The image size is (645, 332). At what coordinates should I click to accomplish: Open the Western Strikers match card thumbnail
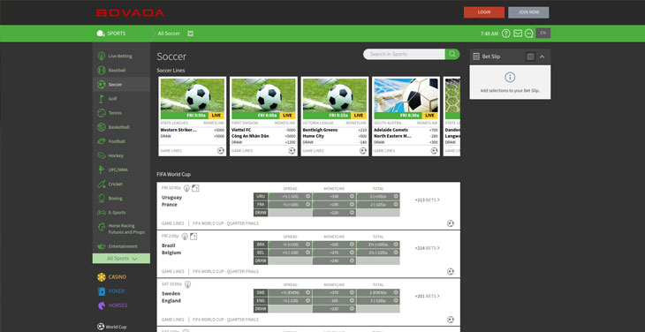(192, 99)
